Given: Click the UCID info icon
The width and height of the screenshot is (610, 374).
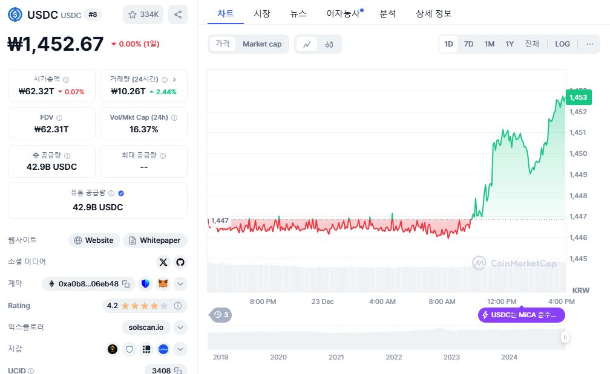Looking at the screenshot, I should point(31,371).
